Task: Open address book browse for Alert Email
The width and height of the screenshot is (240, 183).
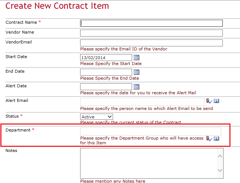Action: (216, 101)
